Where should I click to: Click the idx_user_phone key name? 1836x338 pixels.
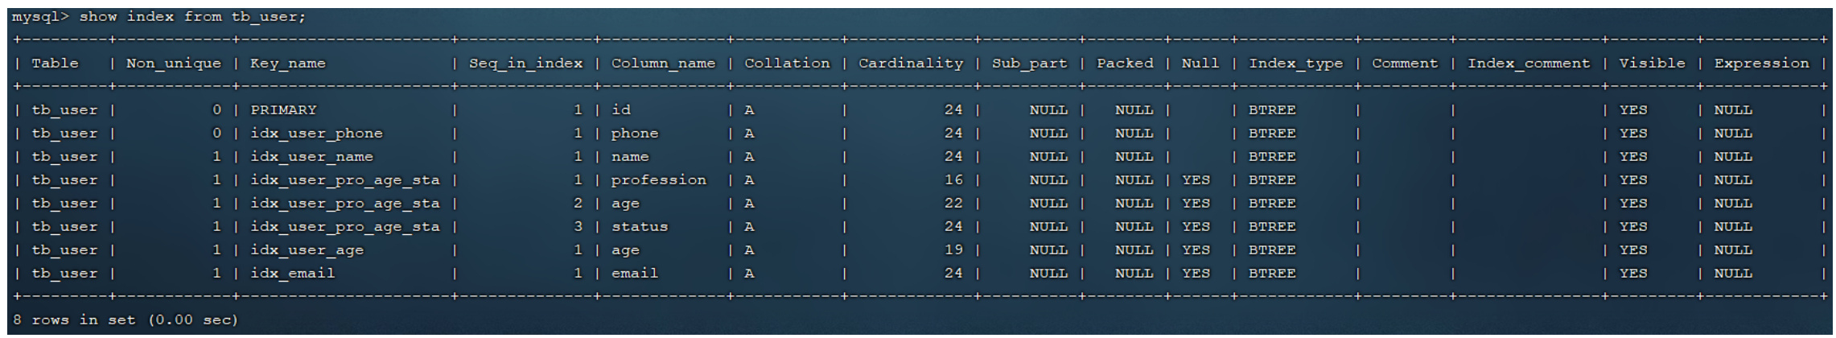(316, 134)
